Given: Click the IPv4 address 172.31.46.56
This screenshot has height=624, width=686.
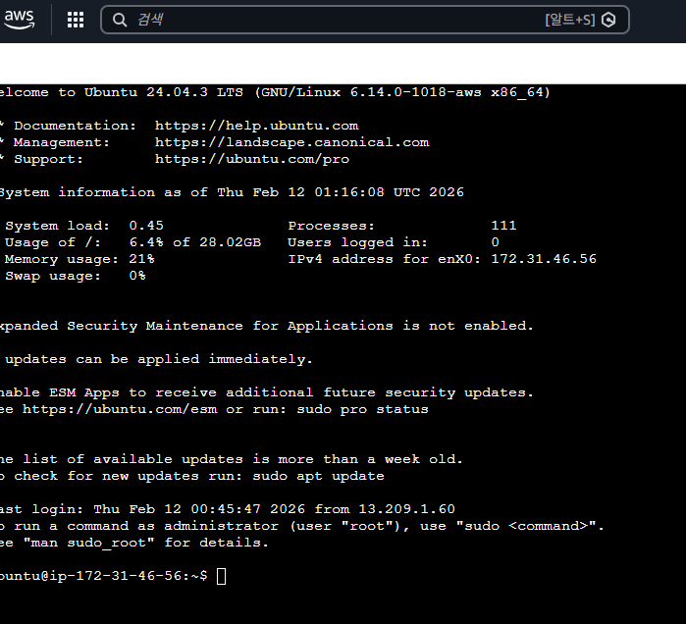Looking at the screenshot, I should [x=544, y=259].
